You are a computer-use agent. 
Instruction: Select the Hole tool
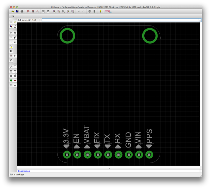click(x=11, y=85)
